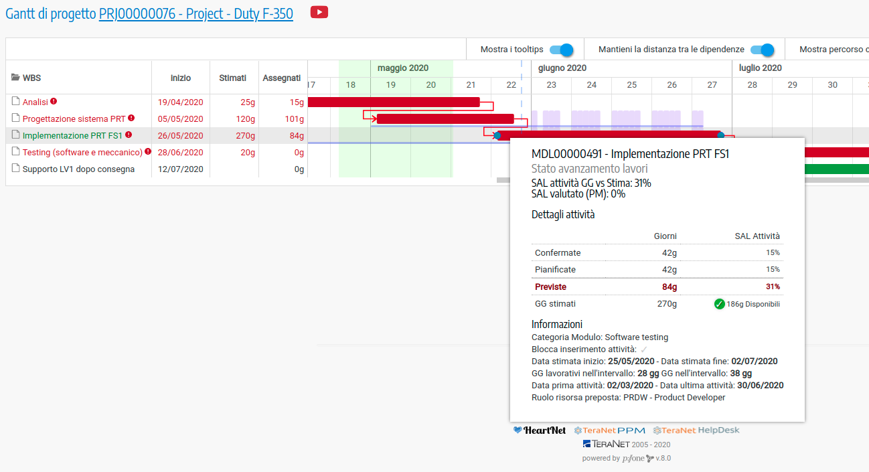Viewport: 869px width, 472px height.
Task: Click the document icon of Supporto LV1 row
Action: click(x=15, y=169)
